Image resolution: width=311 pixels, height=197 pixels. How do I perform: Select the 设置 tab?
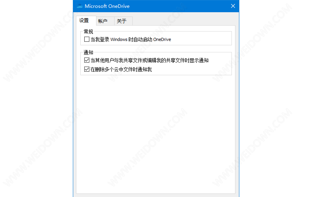pos(86,20)
